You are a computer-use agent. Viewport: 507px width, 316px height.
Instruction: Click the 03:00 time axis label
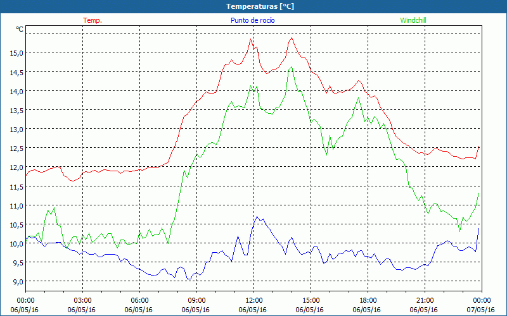click(82, 301)
